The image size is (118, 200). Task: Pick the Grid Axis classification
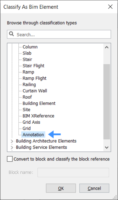(31, 122)
